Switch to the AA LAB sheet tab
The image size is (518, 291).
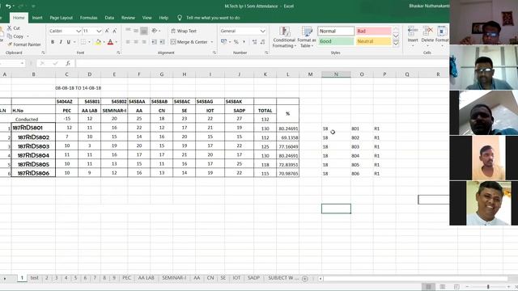pos(146,278)
